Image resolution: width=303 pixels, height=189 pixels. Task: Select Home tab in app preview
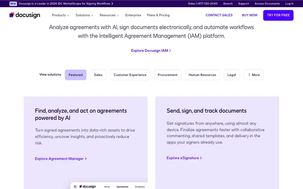point(107,187)
